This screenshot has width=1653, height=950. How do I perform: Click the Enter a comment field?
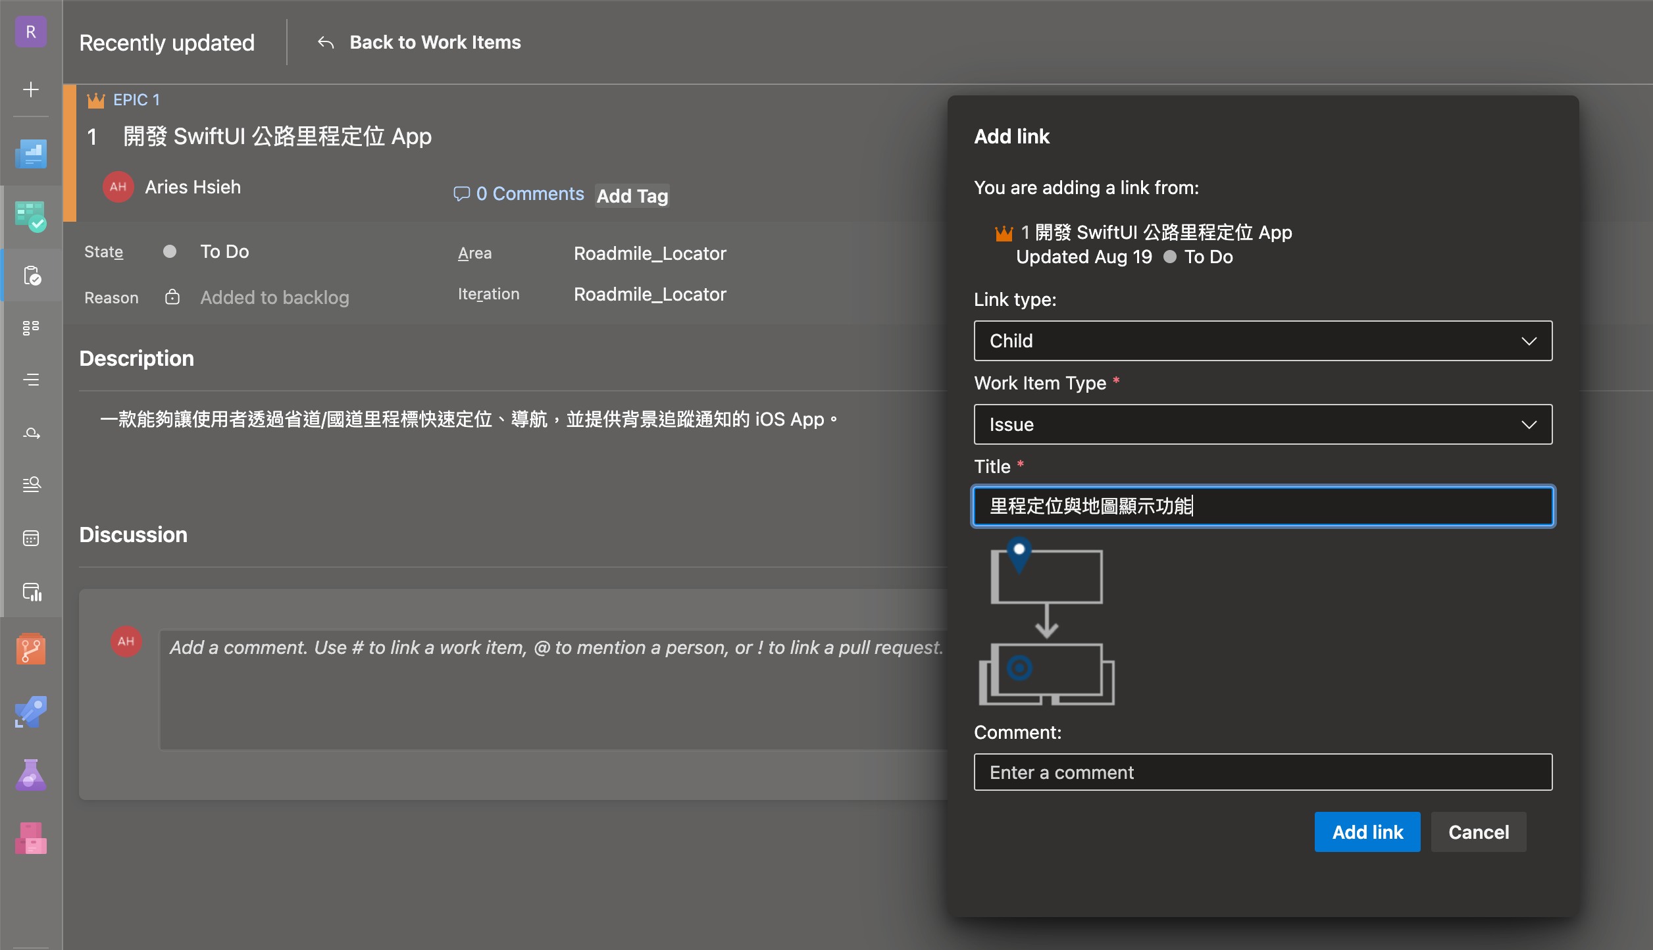coord(1262,772)
